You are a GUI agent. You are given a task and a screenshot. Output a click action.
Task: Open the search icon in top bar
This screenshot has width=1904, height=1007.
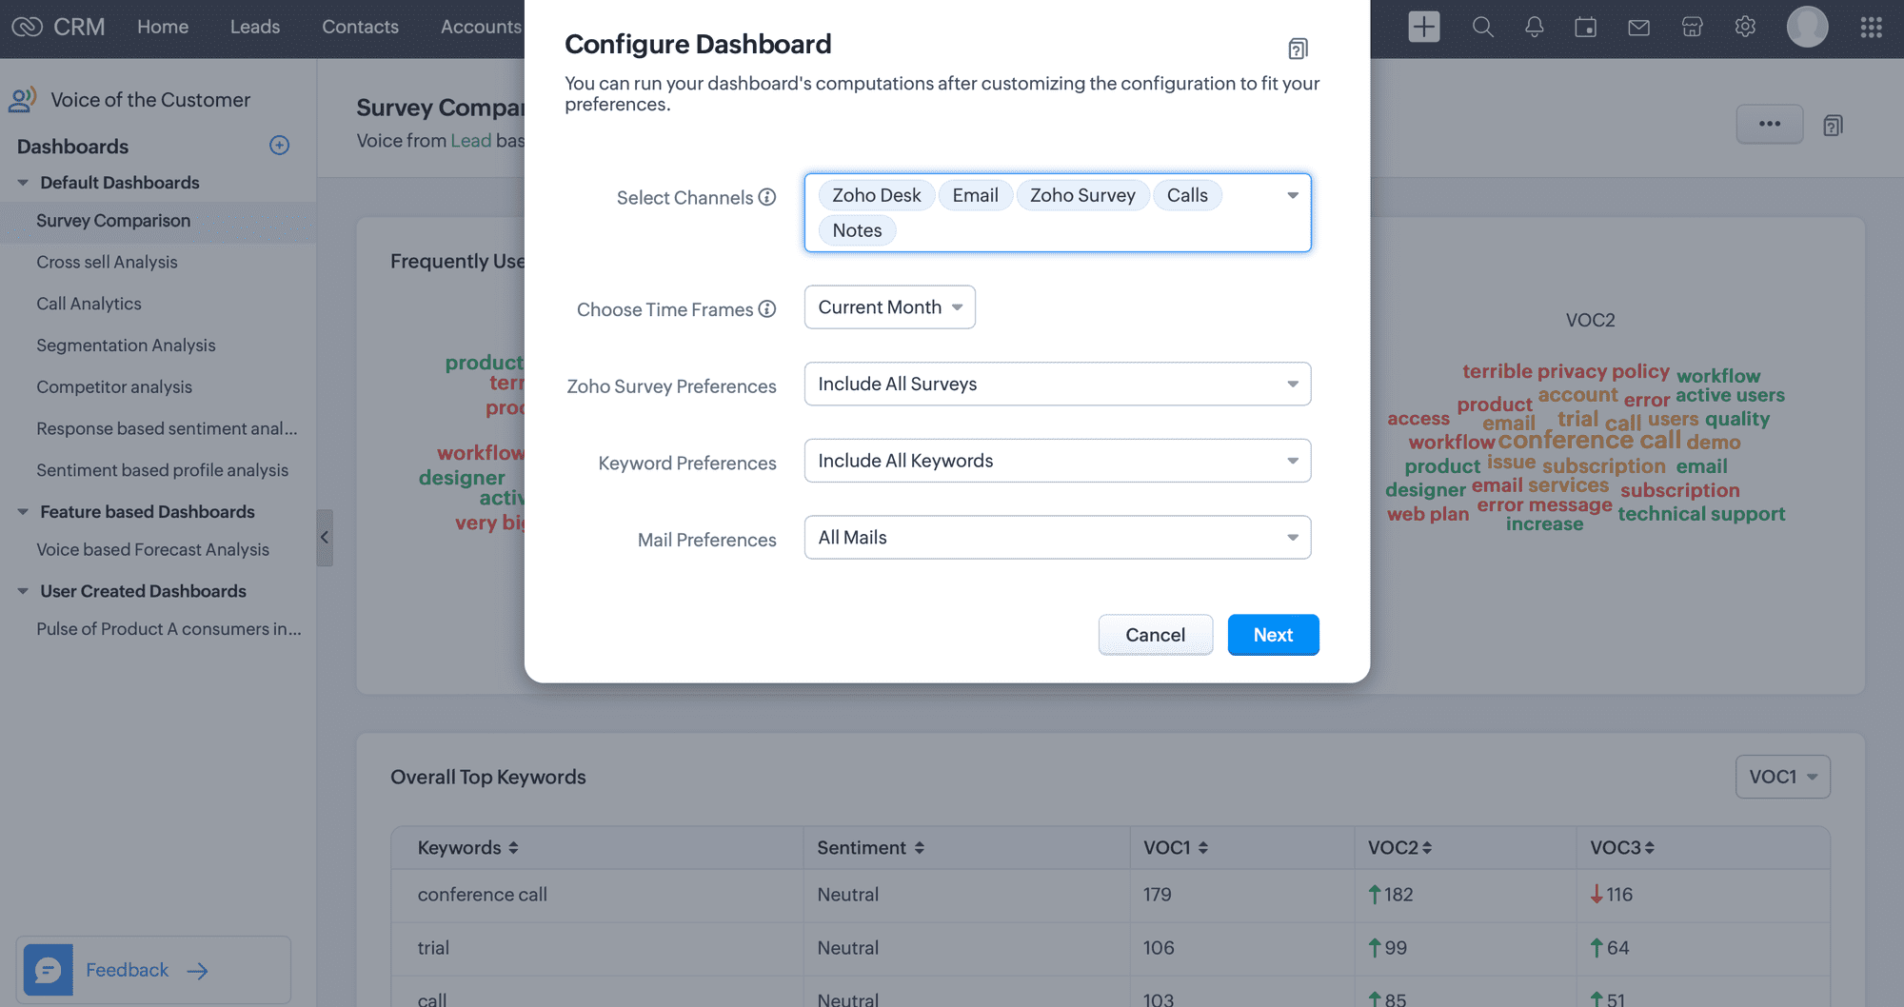click(x=1482, y=27)
